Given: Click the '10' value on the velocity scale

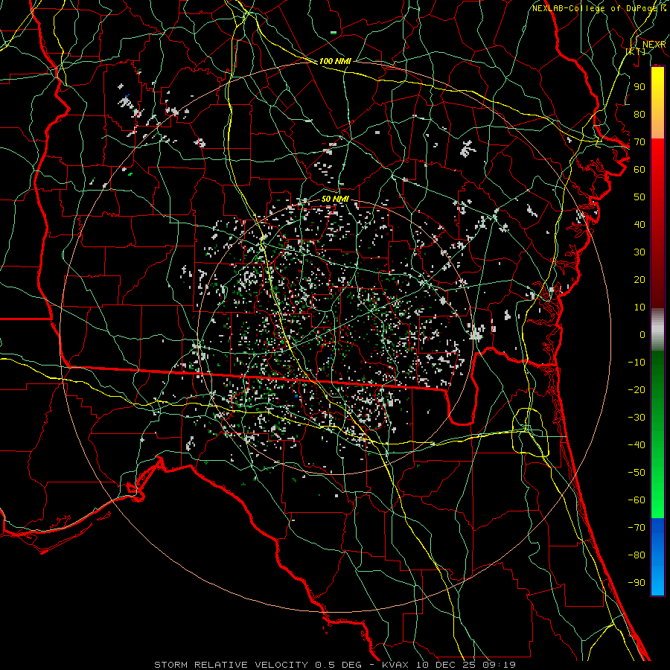Looking at the screenshot, I should pos(639,307).
